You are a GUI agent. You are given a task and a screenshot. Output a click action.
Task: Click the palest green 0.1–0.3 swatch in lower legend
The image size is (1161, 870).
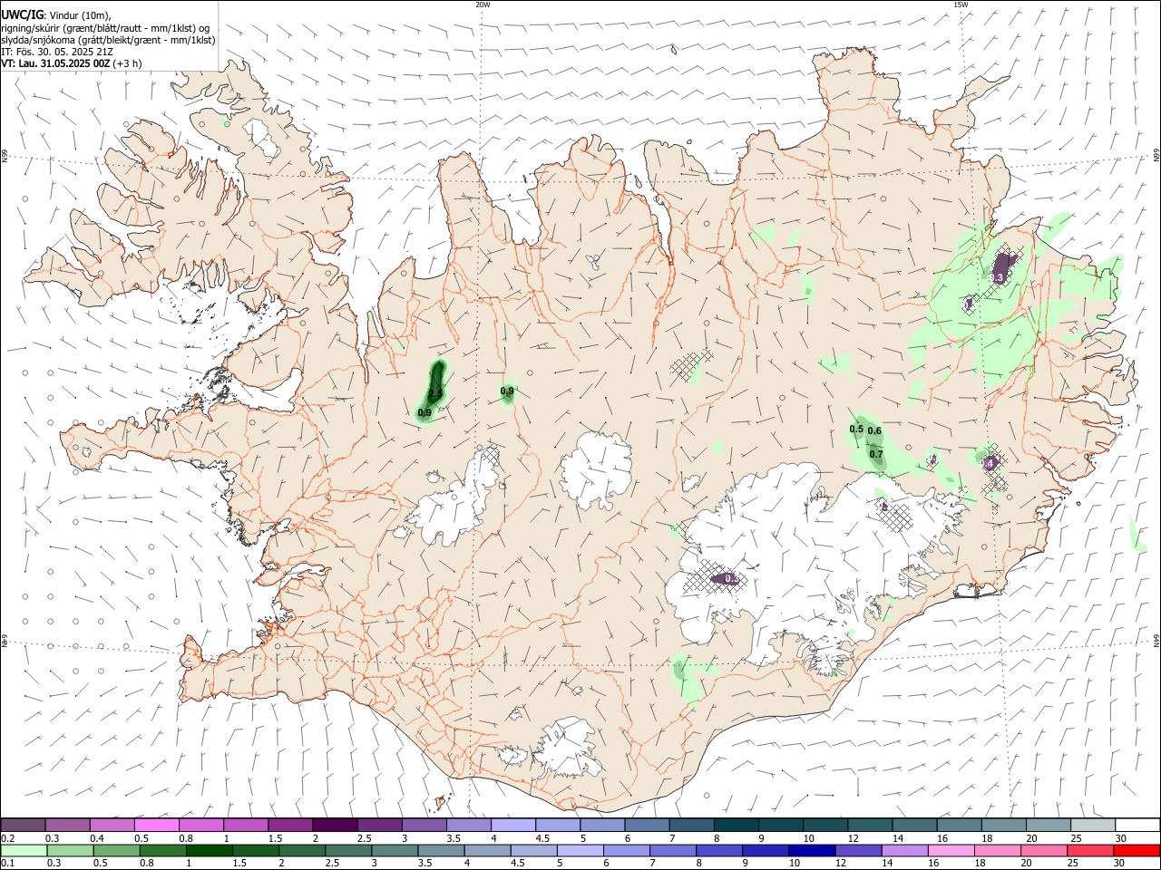24,851
